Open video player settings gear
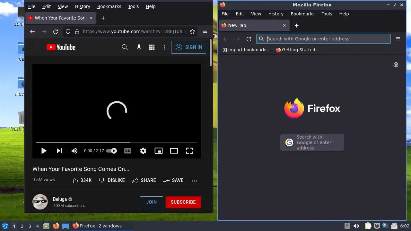This screenshot has width=411, height=231. click(143, 151)
